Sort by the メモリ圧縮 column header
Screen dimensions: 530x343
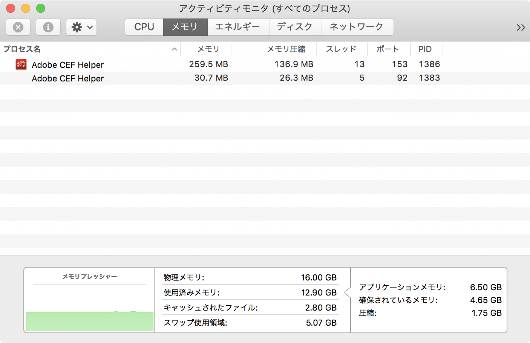point(274,49)
